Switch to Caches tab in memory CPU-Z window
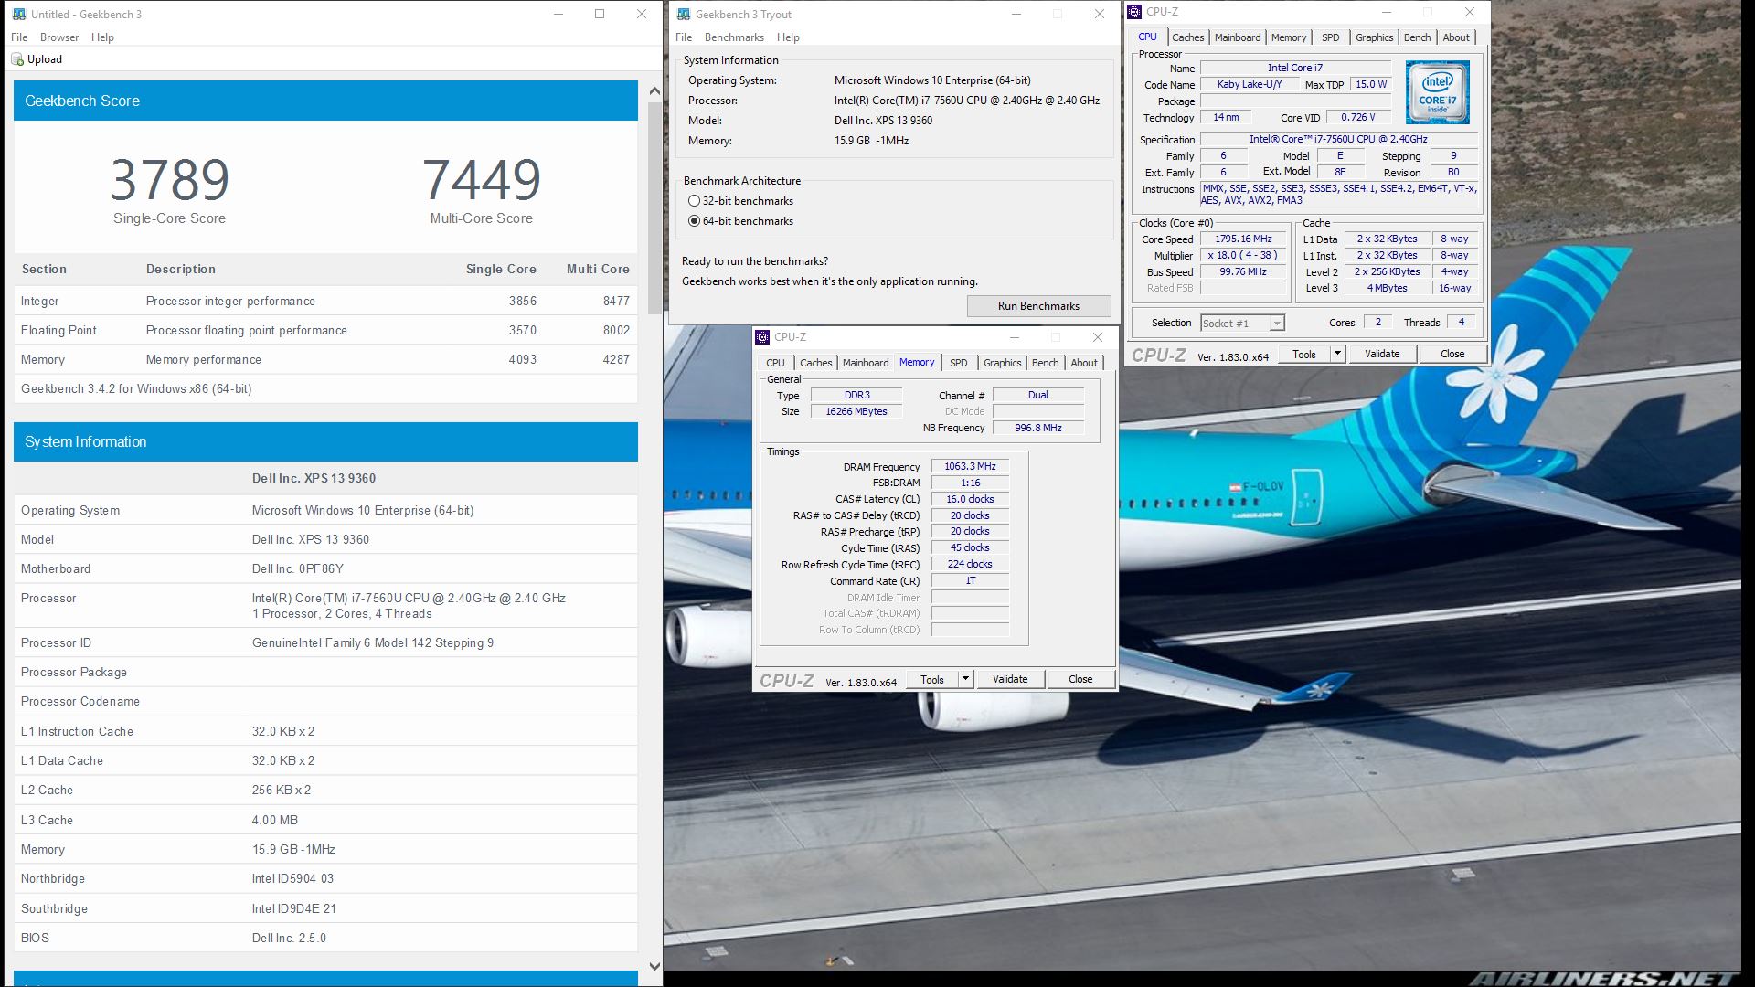 click(x=815, y=363)
